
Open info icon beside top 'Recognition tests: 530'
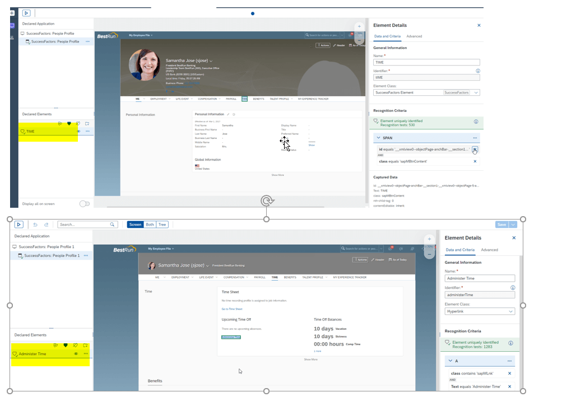coord(476,122)
